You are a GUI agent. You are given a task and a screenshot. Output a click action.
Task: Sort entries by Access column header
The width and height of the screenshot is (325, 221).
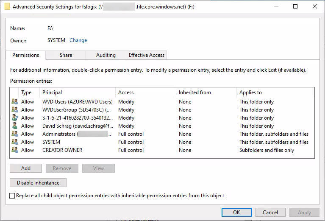(126, 92)
